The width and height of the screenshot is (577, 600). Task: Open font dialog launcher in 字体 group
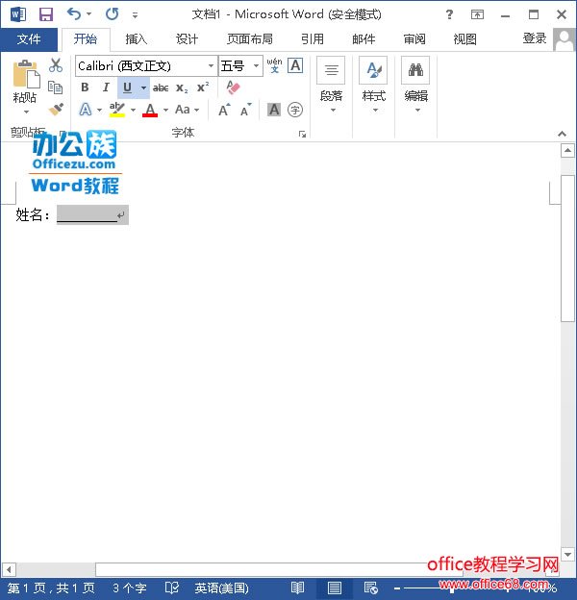(302, 134)
